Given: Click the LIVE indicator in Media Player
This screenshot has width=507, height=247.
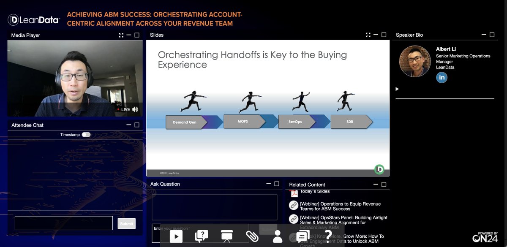Looking at the screenshot, I should [123, 109].
